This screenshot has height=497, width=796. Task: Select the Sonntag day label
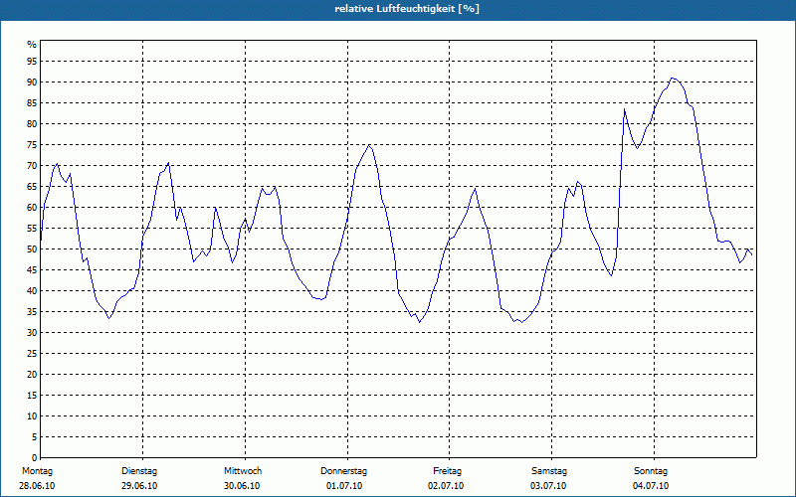[651, 471]
